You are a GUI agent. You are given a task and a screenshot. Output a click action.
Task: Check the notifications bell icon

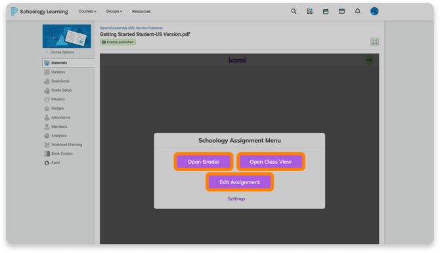pos(357,11)
